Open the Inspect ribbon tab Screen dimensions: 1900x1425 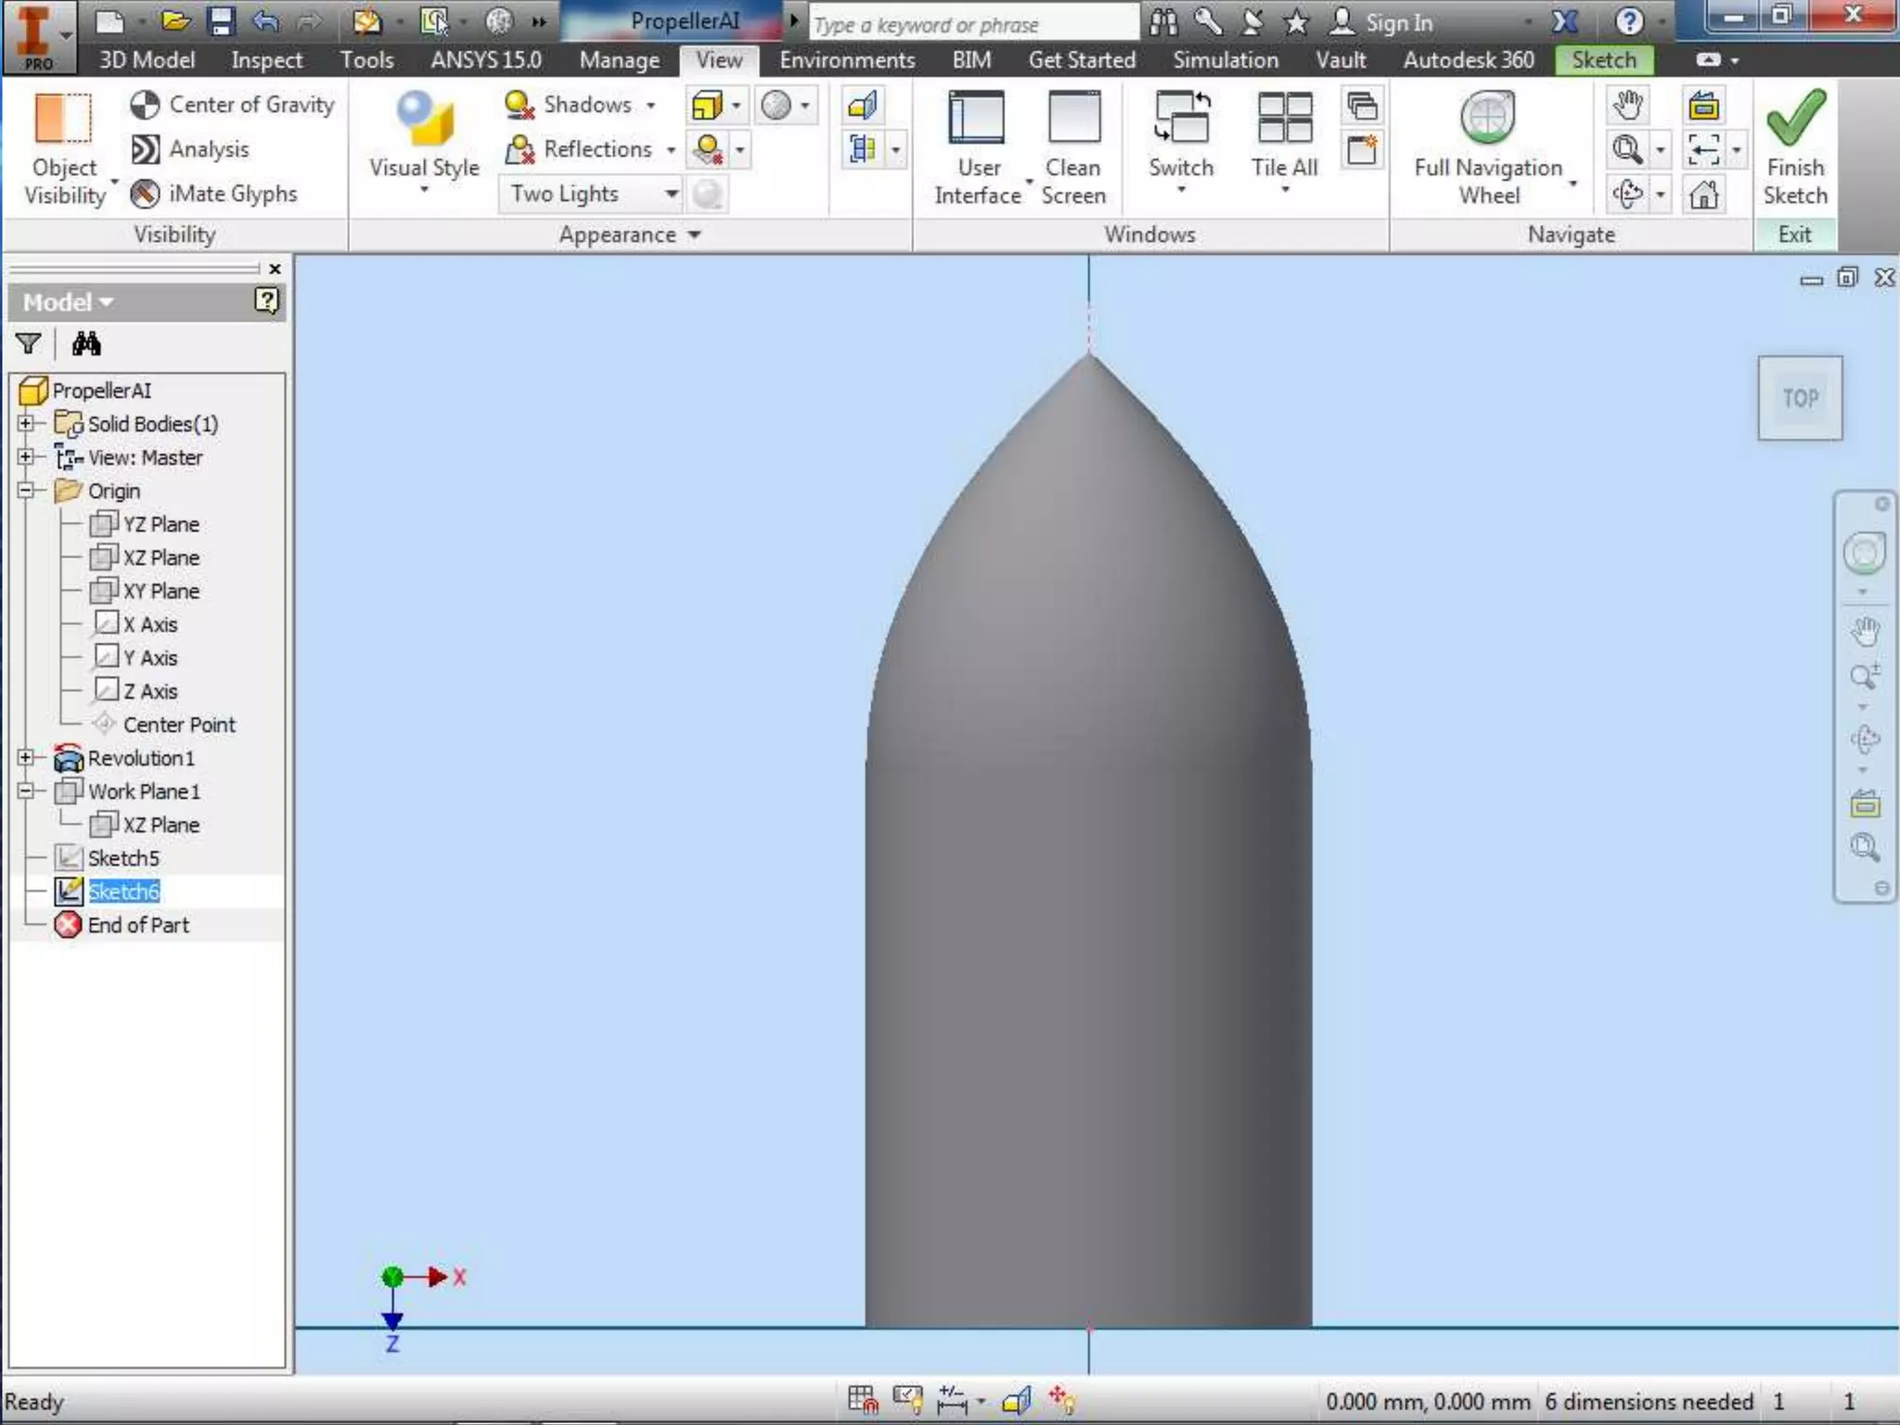266,60
